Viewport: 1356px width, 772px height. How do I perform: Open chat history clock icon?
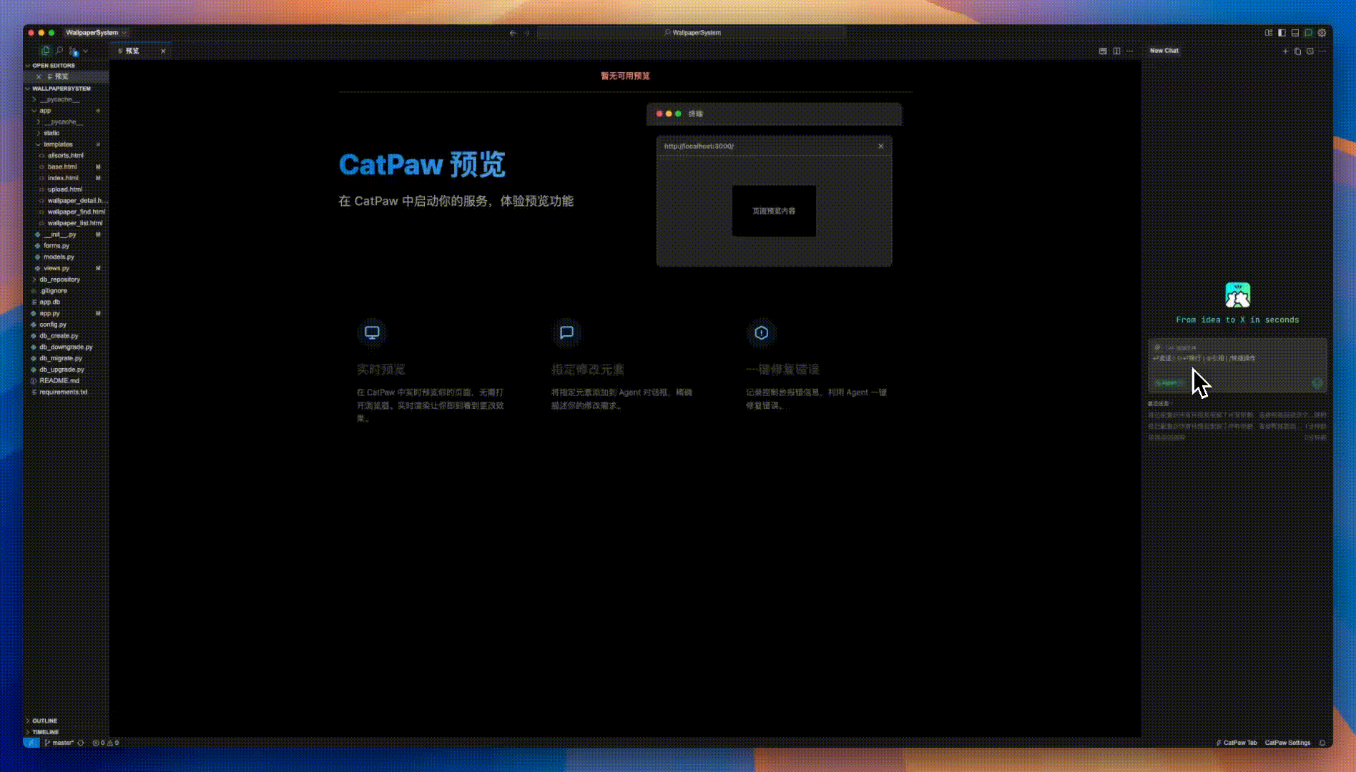(1310, 51)
